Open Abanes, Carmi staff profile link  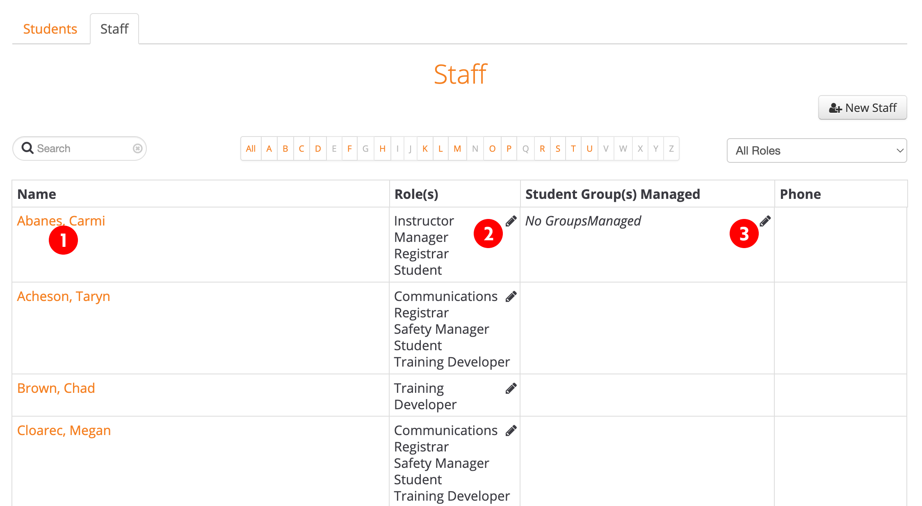click(61, 221)
